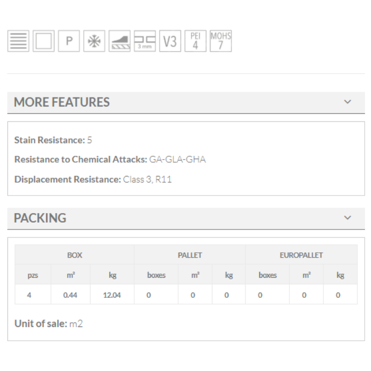Collapse the Packing section chevron arrow
371x371 pixels.
[348, 217]
